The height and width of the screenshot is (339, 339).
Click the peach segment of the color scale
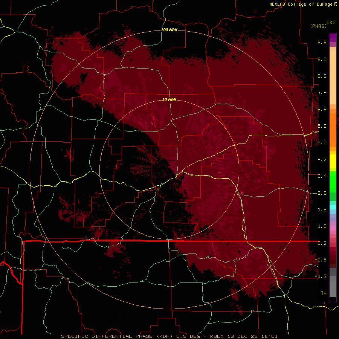pos(333,77)
